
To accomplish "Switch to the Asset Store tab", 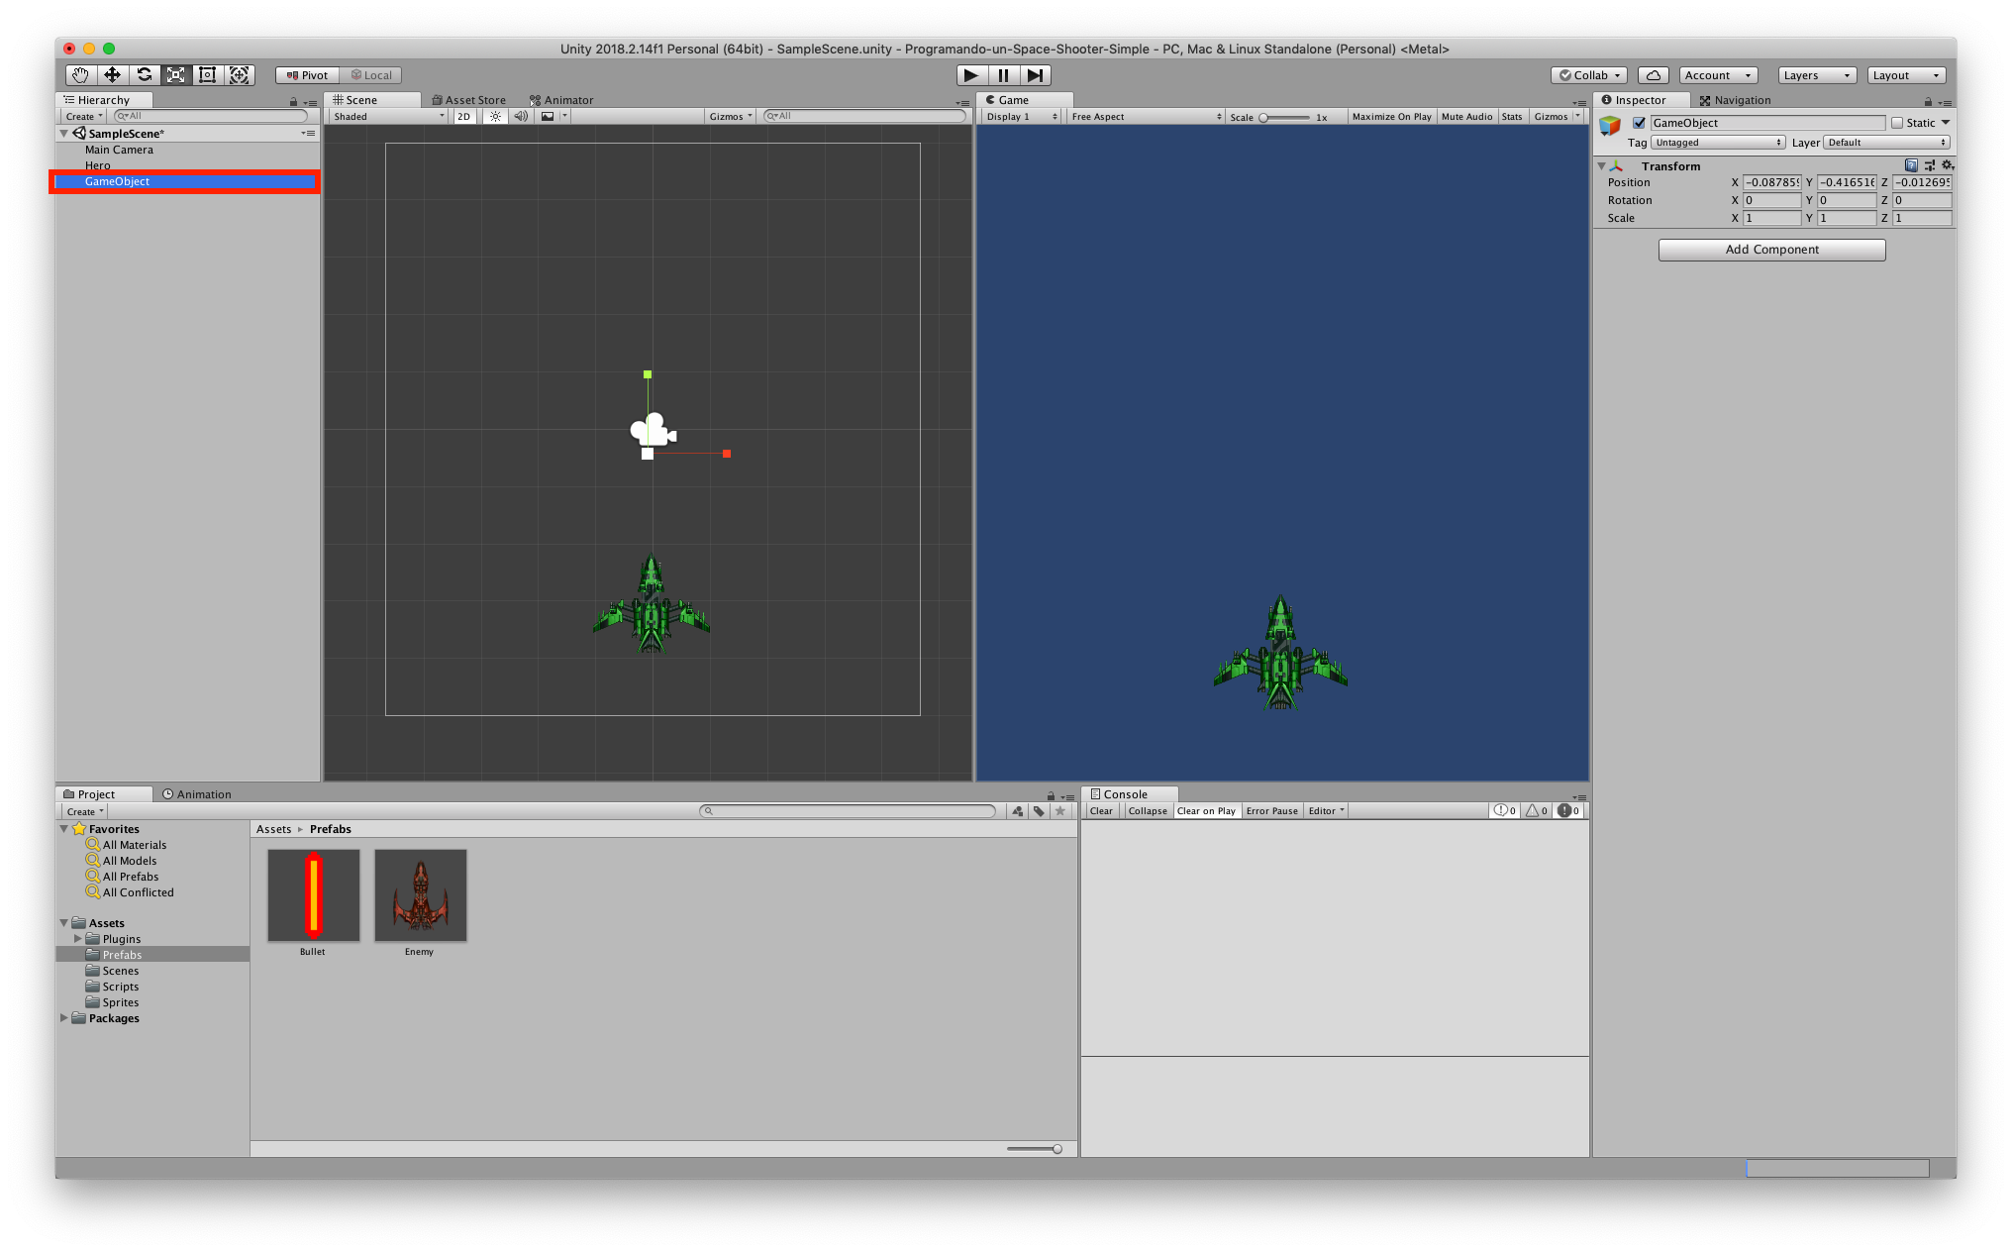I will tap(469, 100).
